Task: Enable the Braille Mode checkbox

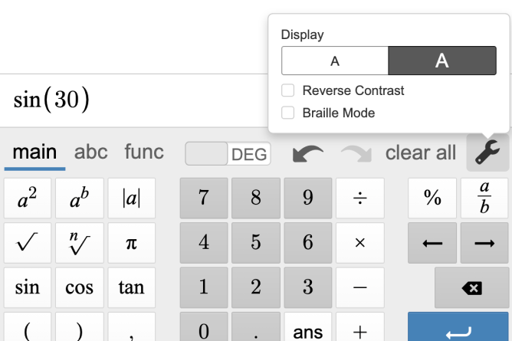Action: point(288,113)
